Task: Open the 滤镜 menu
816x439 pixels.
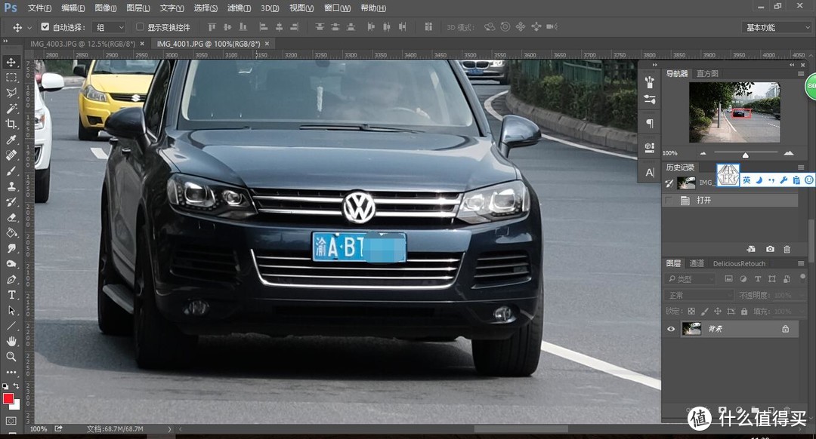Action: 239,8
